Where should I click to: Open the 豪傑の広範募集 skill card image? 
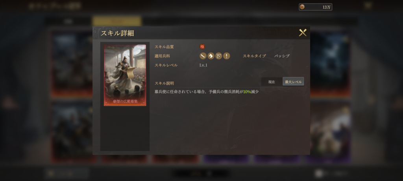click(x=125, y=75)
